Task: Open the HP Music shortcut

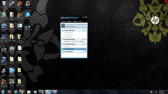Action: click(x=4, y=49)
